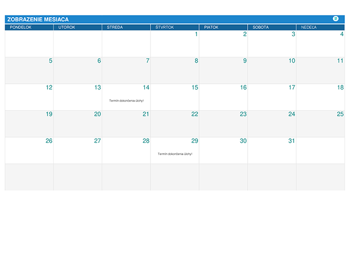
Task: Select day 1 in the calendar
Action: (196, 34)
